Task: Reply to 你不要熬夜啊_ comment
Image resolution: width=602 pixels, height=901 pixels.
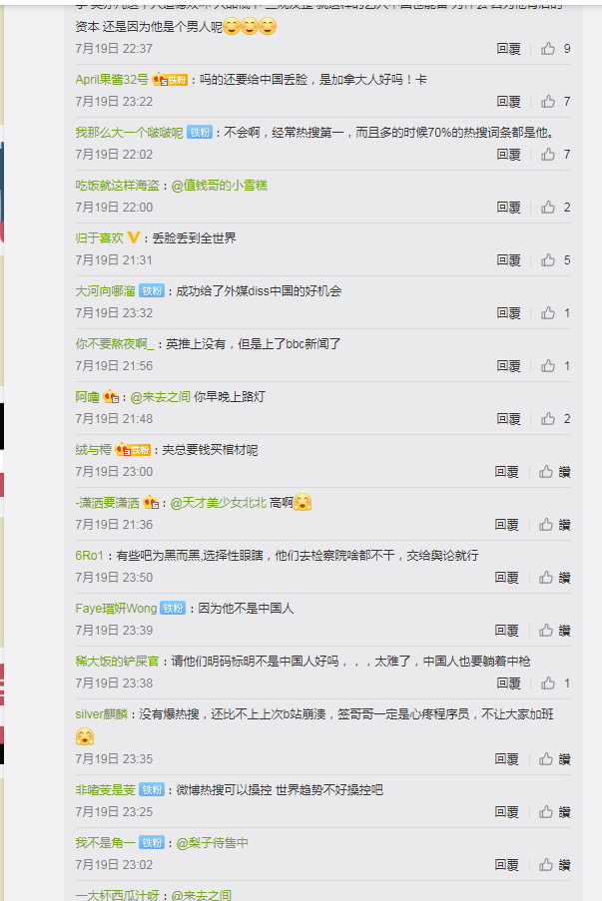Action: (x=508, y=366)
